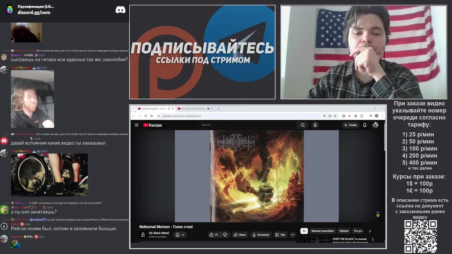The height and width of the screenshot is (254, 452).
Task: Click the album cover video player
Action: pos(257,176)
